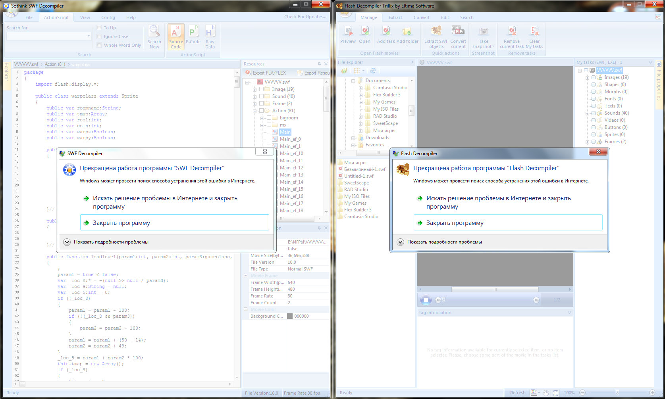This screenshot has width=665, height=399.
Task: Click the Add folder icon
Action: [407, 31]
